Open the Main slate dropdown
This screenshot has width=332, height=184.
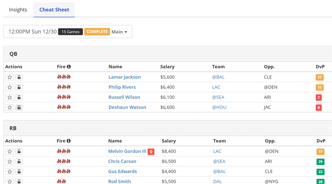pyautogui.click(x=120, y=32)
